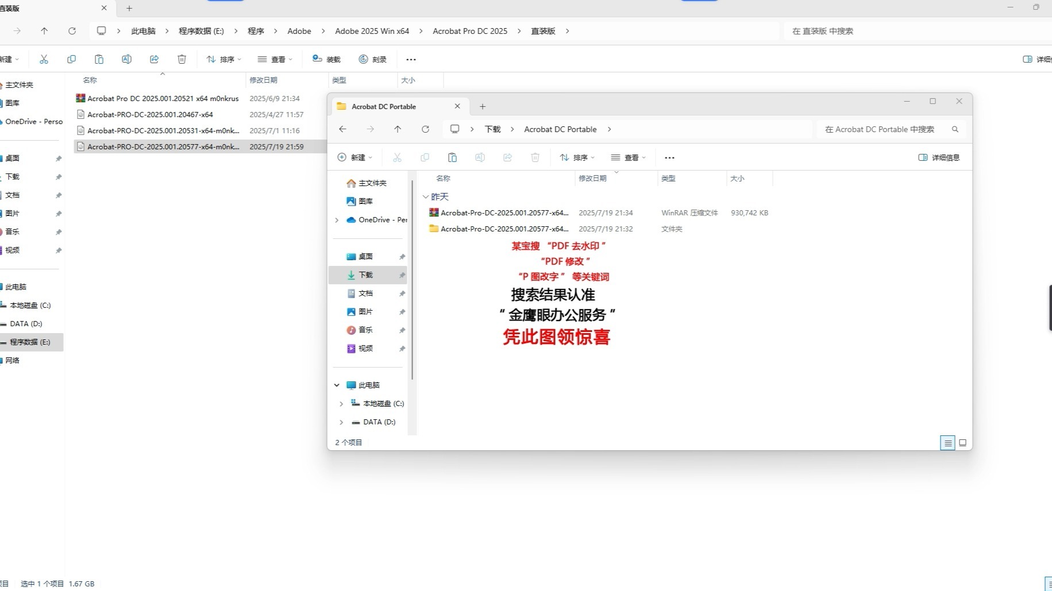Image resolution: width=1052 pixels, height=591 pixels.
Task: Navigate to Adobe via the breadcrumb
Action: (x=299, y=31)
